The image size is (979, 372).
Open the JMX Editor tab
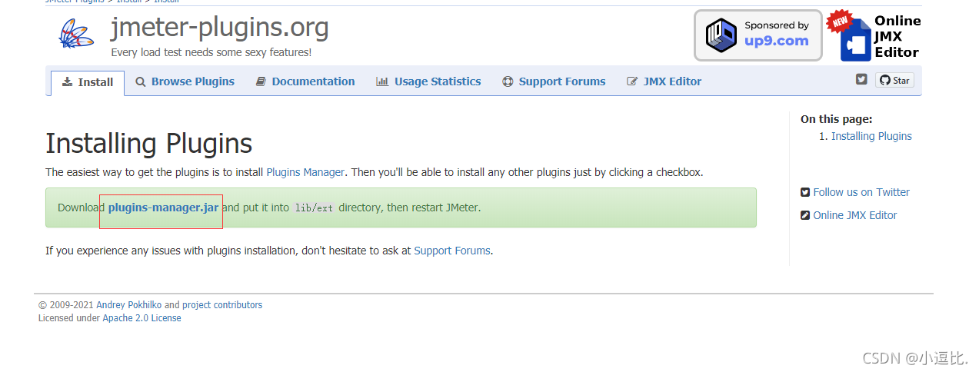click(664, 81)
